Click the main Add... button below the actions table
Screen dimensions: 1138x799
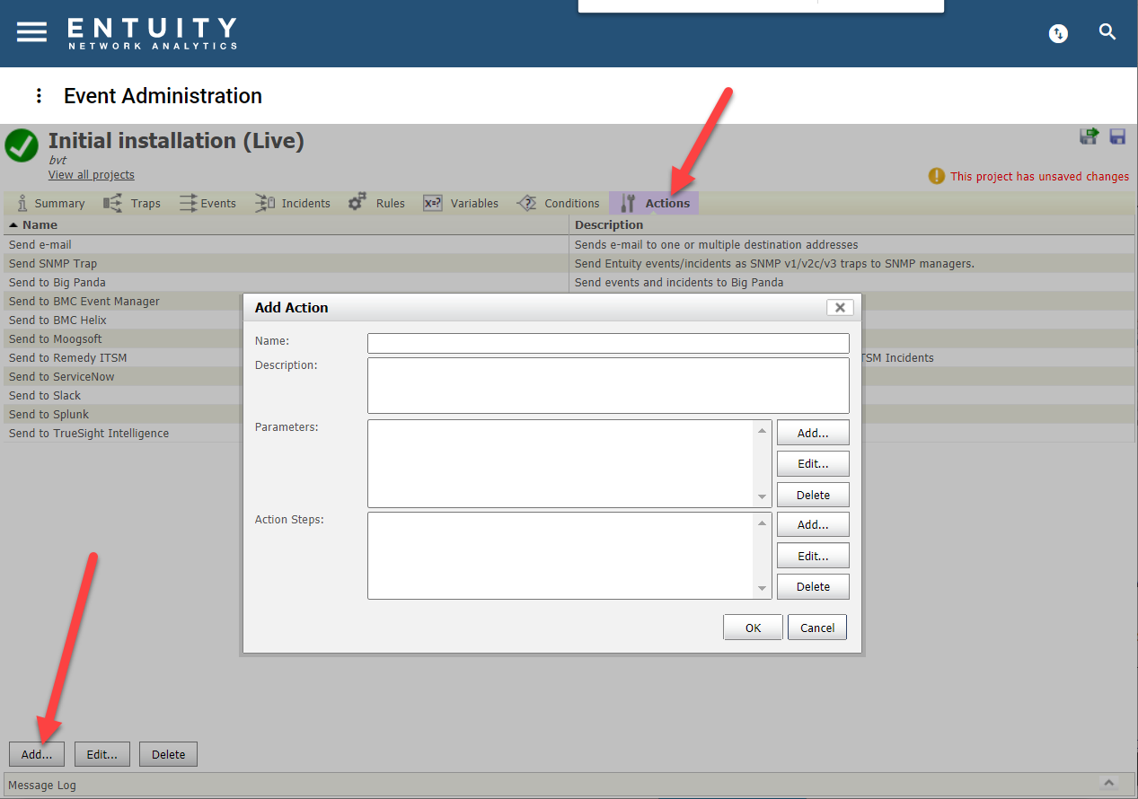[x=37, y=754]
